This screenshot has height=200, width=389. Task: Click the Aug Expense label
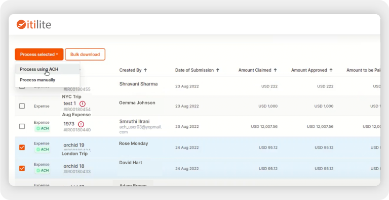pos(76,115)
